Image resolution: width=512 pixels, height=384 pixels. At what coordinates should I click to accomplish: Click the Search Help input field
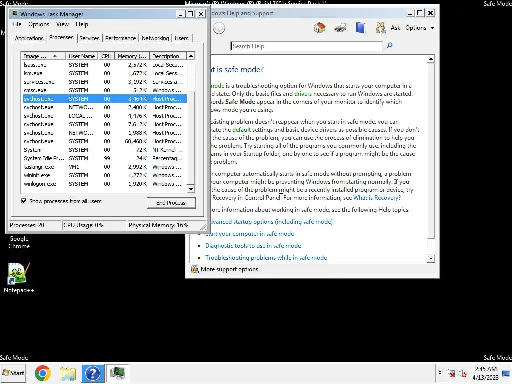306,46
